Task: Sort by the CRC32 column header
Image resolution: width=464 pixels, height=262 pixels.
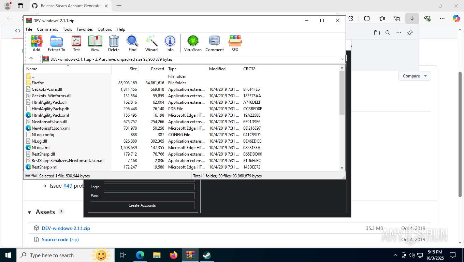Action: coord(253,69)
